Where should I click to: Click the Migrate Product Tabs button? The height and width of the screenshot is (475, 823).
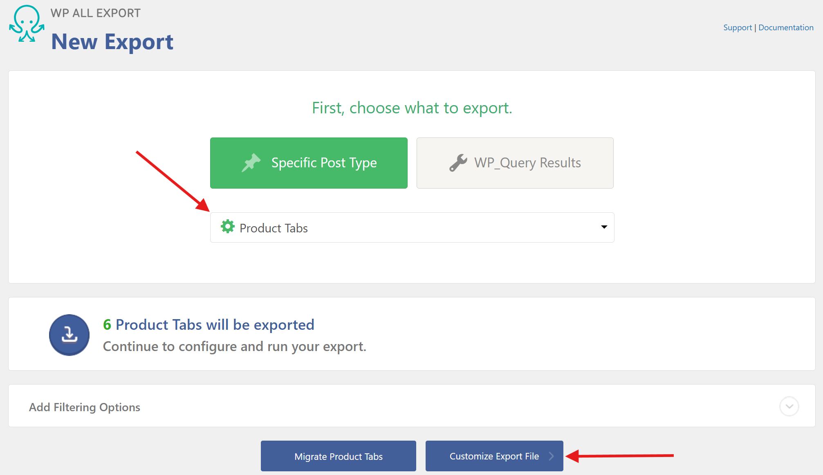(x=338, y=456)
